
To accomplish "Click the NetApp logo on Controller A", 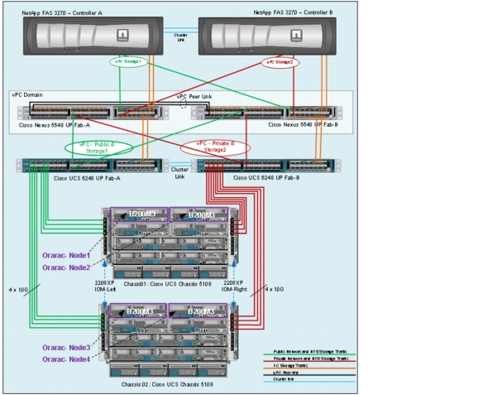I will tap(123, 35).
